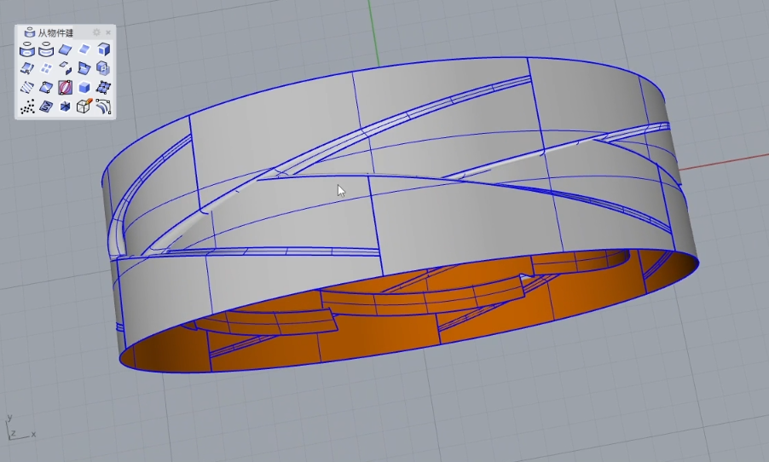This screenshot has width=769, height=462.
Task: Launch the Create UV curves tool
Action: click(46, 107)
